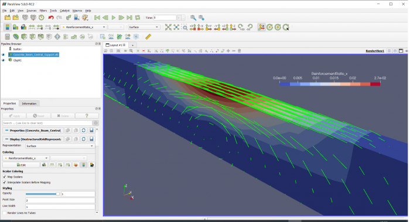This screenshot has width=410, height=222.
Task: Uncheck Map Scalars checkbox
Action: pyautogui.click(x=4, y=177)
